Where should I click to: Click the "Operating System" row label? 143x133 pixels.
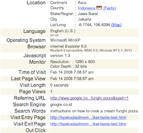coord(26,40)
